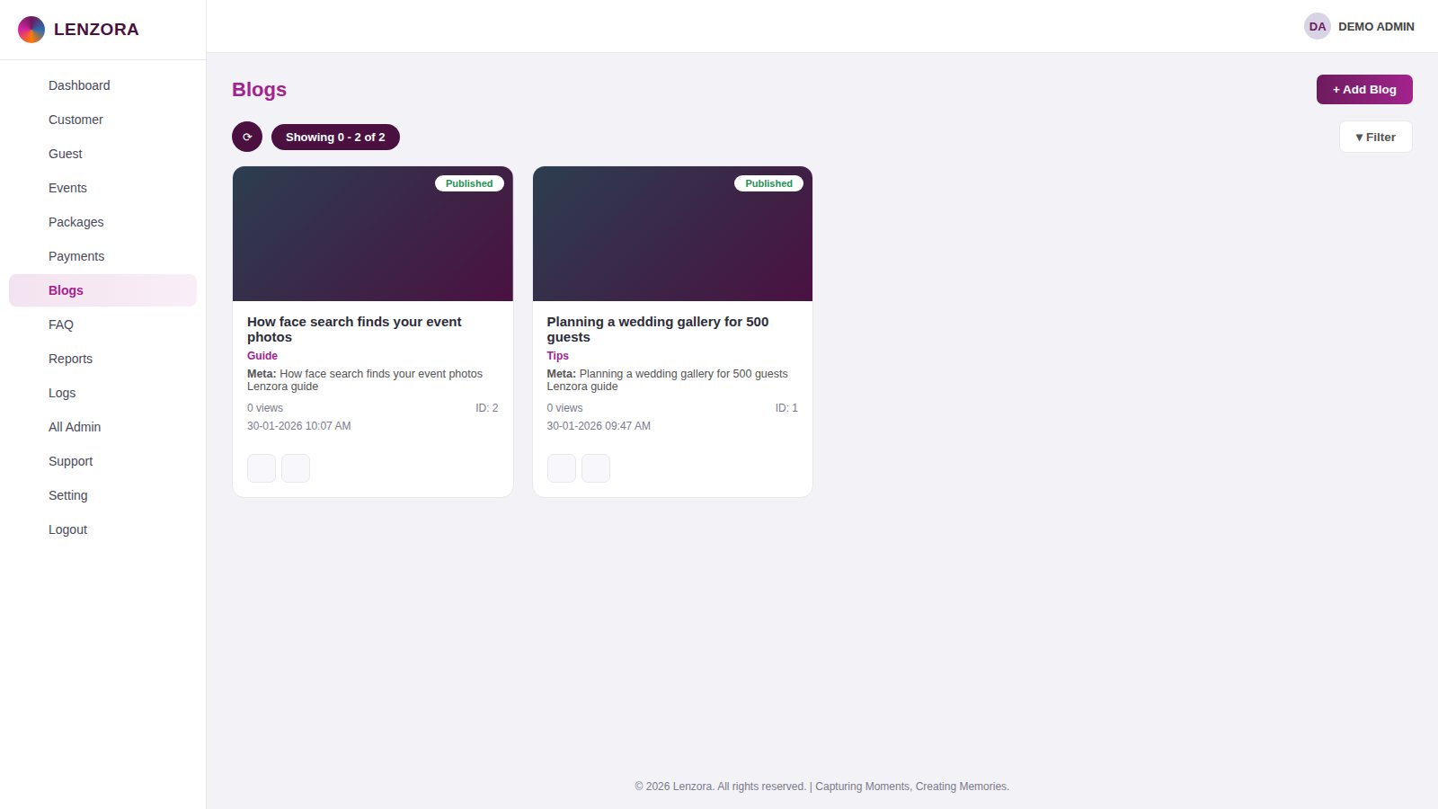Click the footer copyright text

coord(821,787)
